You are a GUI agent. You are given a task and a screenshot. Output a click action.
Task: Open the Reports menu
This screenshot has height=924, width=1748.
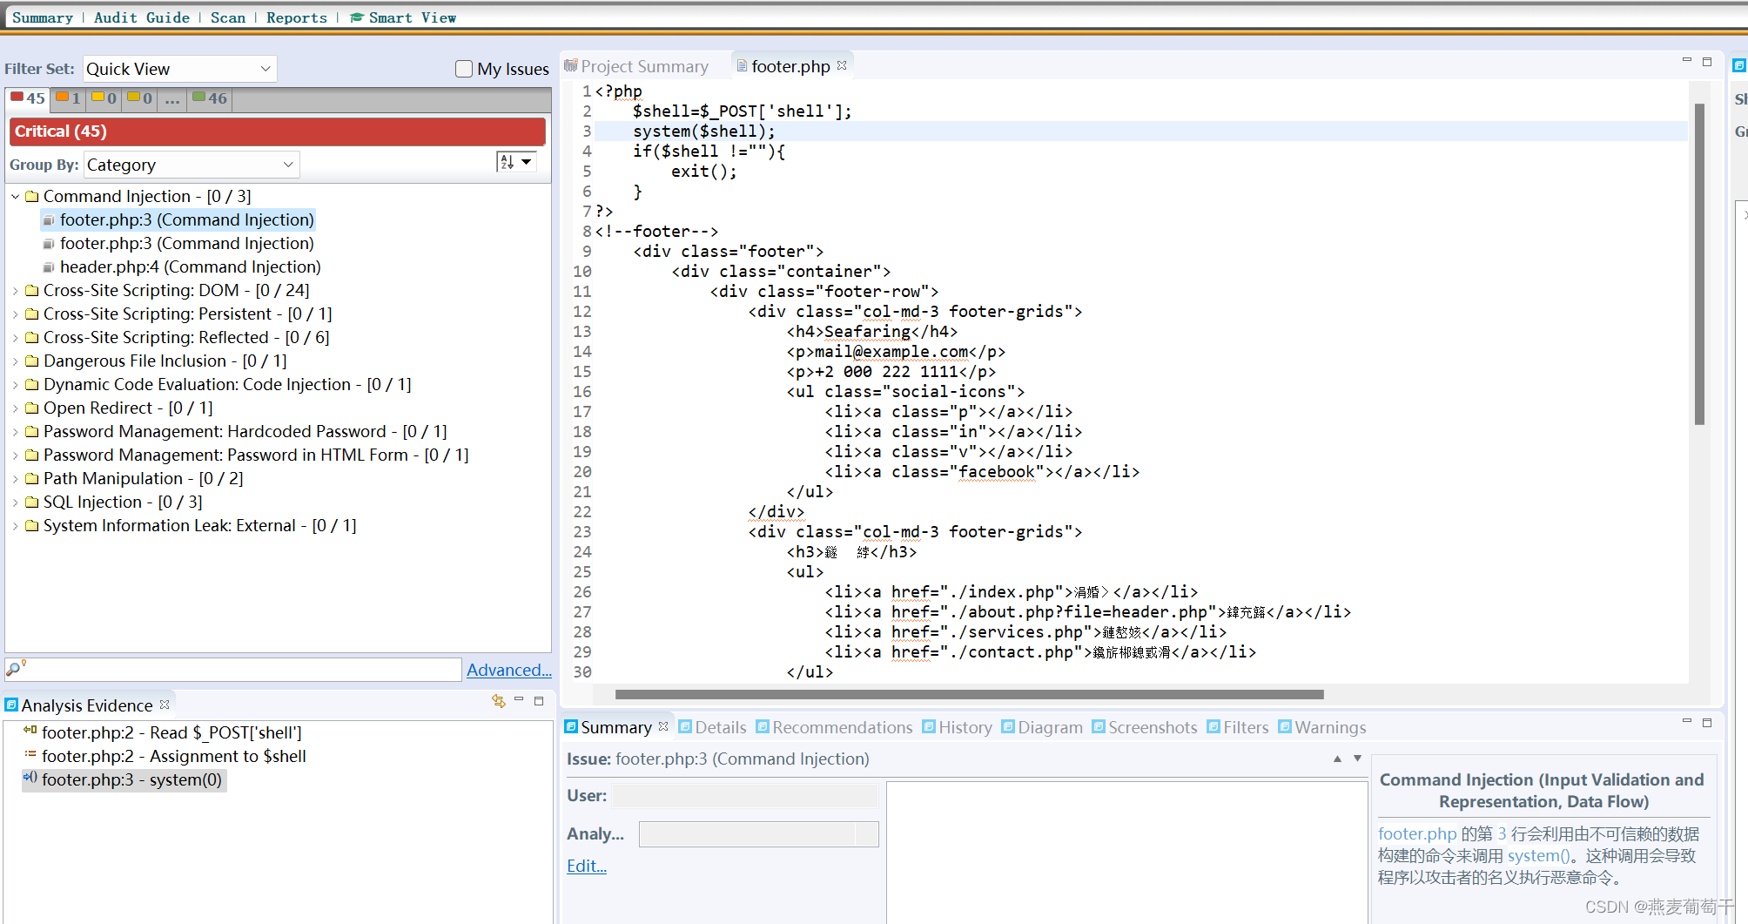[297, 17]
